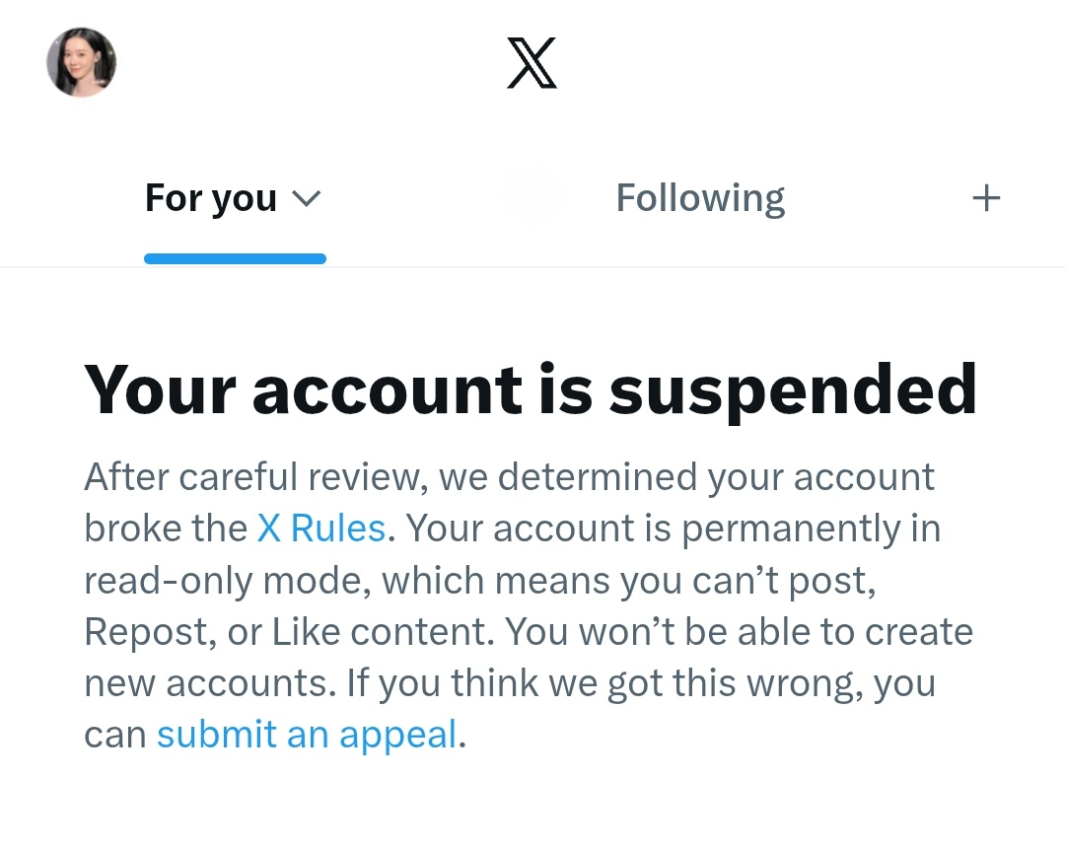Click the 'After careful review' opening line
Viewport: 1065px width, 848px height.
[x=510, y=476]
